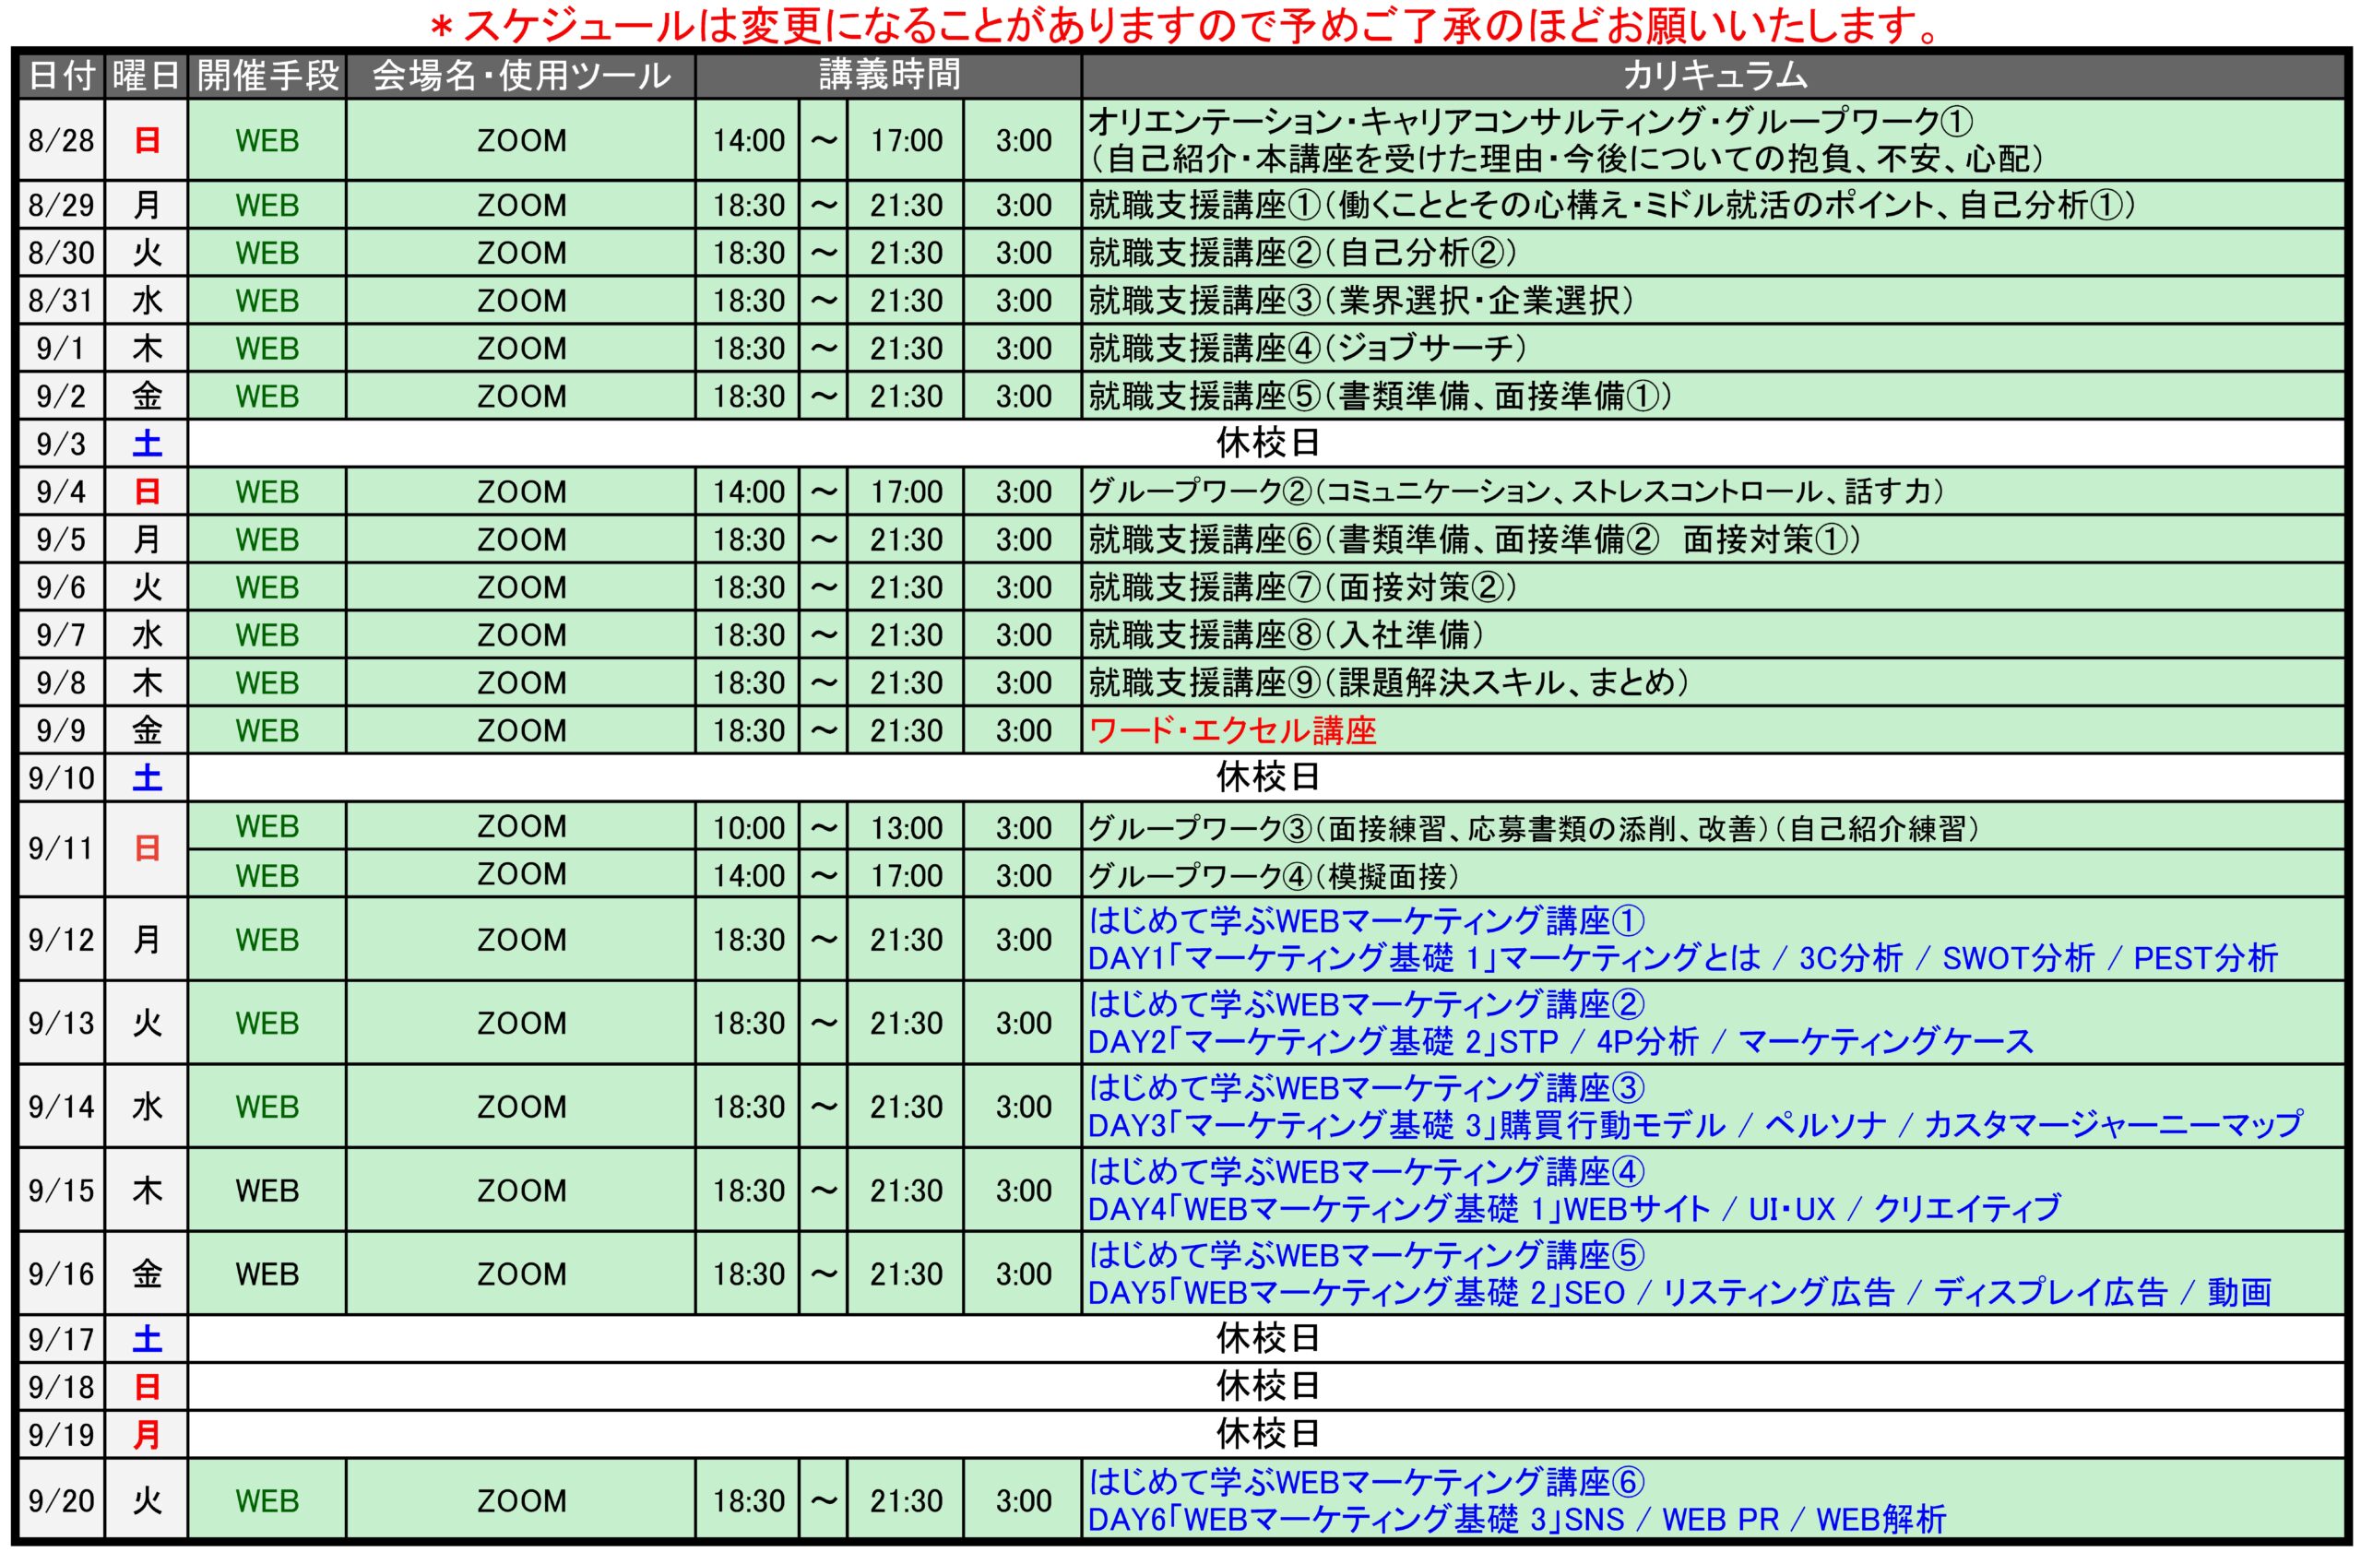The image size is (2361, 1552).
Task: Select the red 日 cell for 9/4
Action: coord(146,491)
